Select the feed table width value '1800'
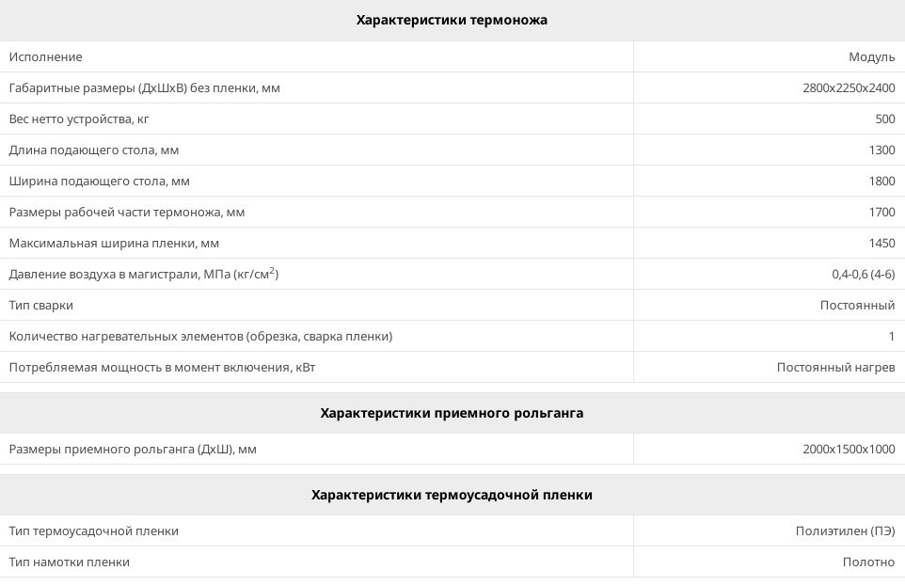 pyautogui.click(x=881, y=182)
